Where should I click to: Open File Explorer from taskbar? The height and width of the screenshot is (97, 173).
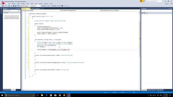pos(42,95)
